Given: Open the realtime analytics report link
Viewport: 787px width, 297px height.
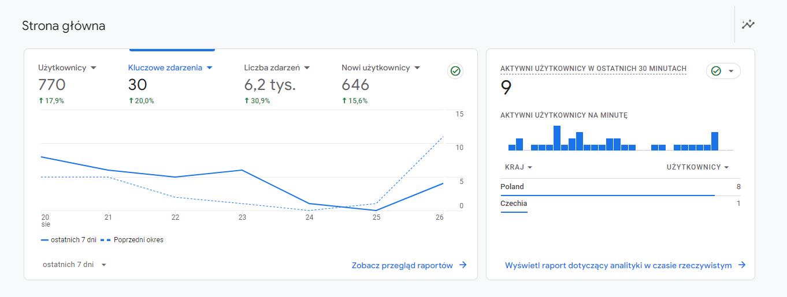Looking at the screenshot, I should [x=618, y=265].
